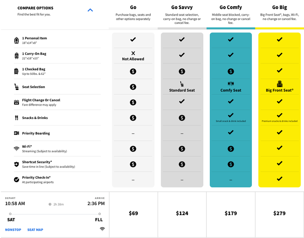Click the 2:36 PM arrival time

tap(96, 203)
